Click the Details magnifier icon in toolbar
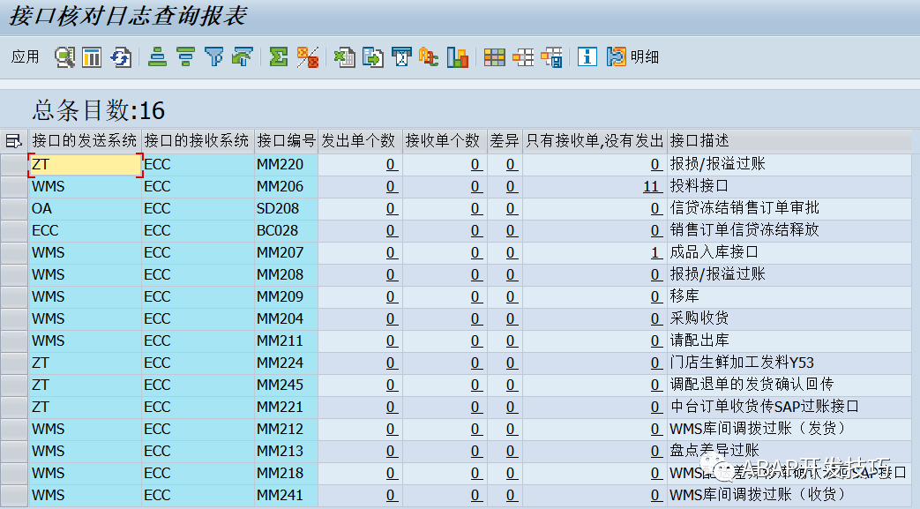Image resolution: width=920 pixels, height=509 pixels. point(64,57)
